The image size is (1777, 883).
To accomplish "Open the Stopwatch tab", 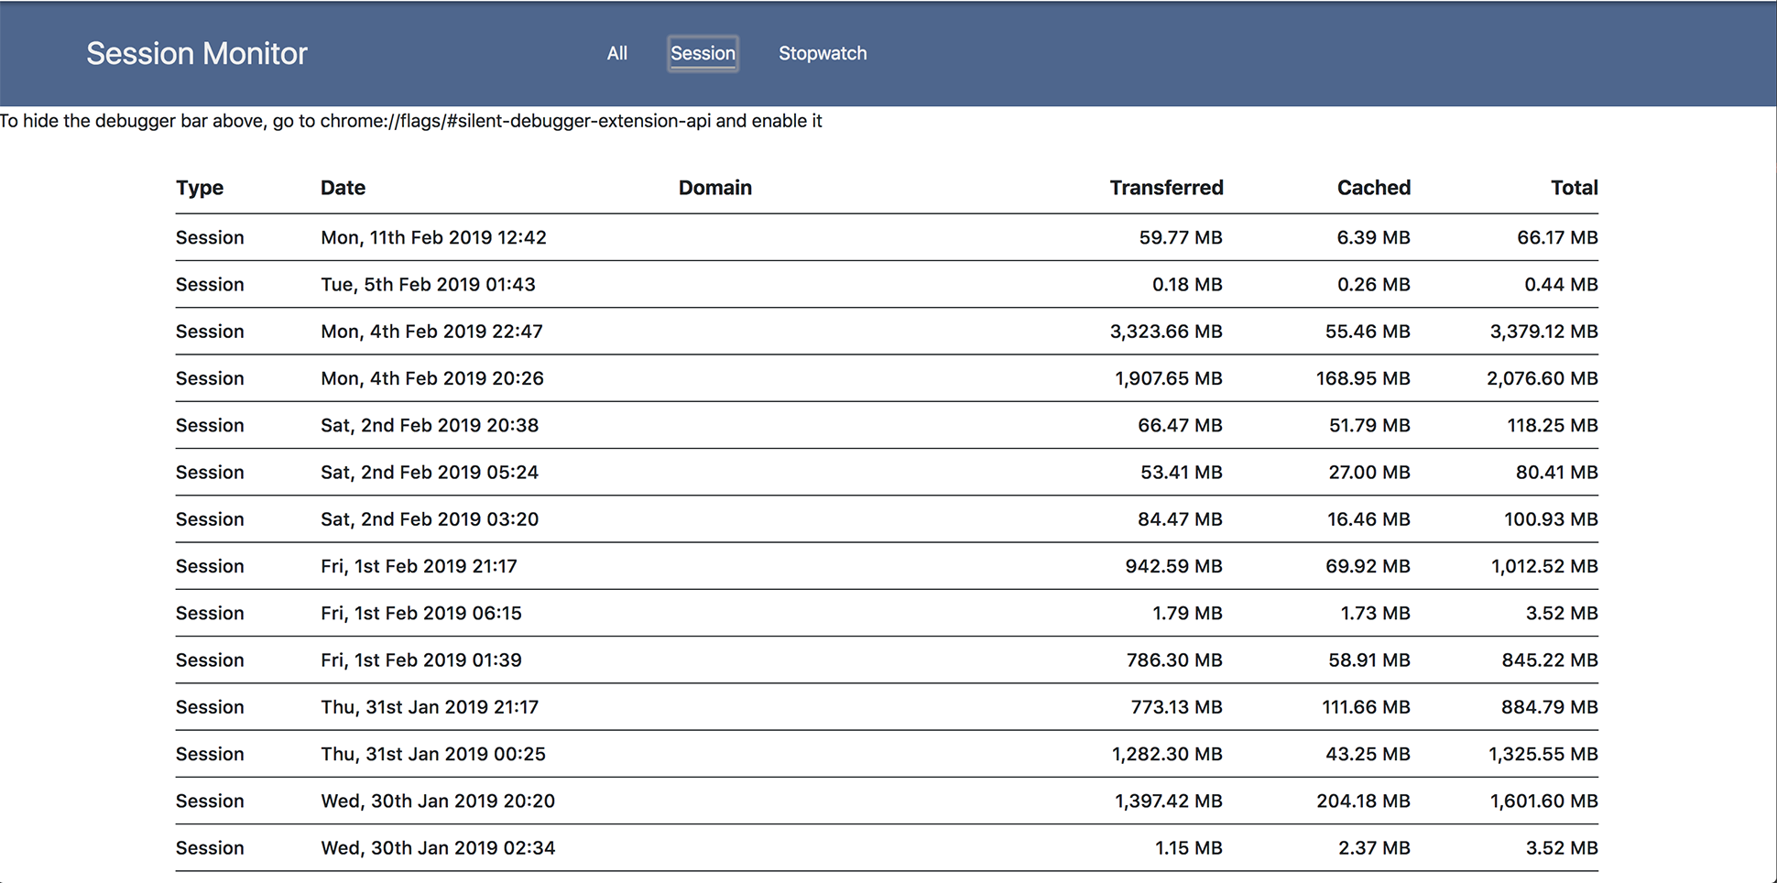I will (822, 53).
